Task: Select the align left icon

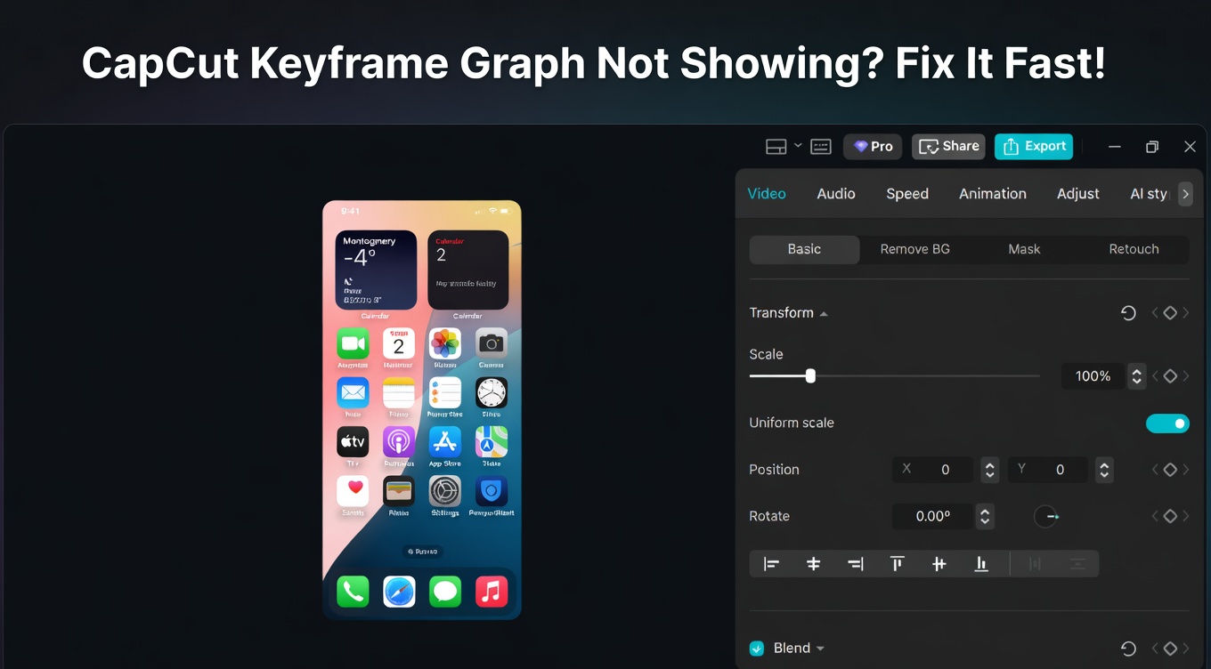Action: [771, 563]
